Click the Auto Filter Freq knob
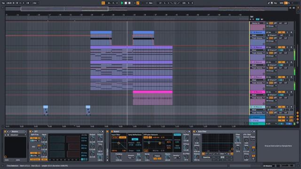 238,140
